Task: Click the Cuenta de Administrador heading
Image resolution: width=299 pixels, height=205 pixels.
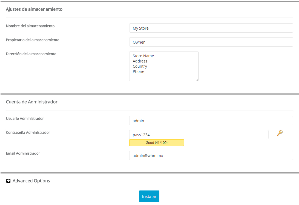Action: [x=32, y=102]
